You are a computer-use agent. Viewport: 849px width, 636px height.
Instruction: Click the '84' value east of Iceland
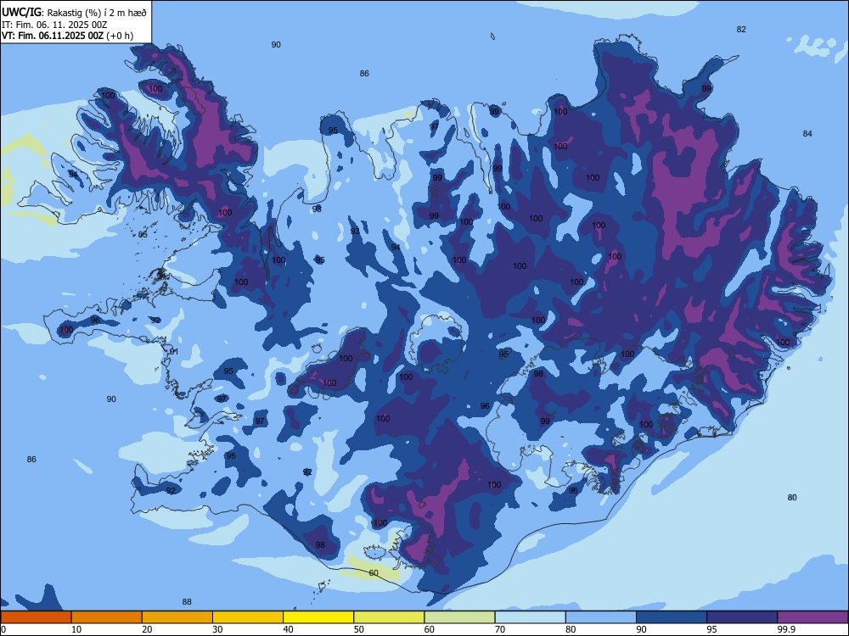(807, 134)
